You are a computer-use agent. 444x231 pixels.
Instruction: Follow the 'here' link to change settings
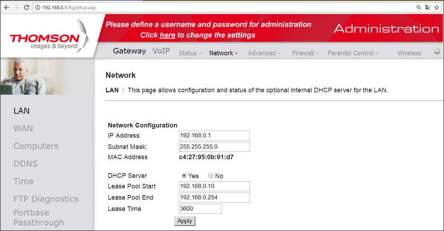click(167, 35)
